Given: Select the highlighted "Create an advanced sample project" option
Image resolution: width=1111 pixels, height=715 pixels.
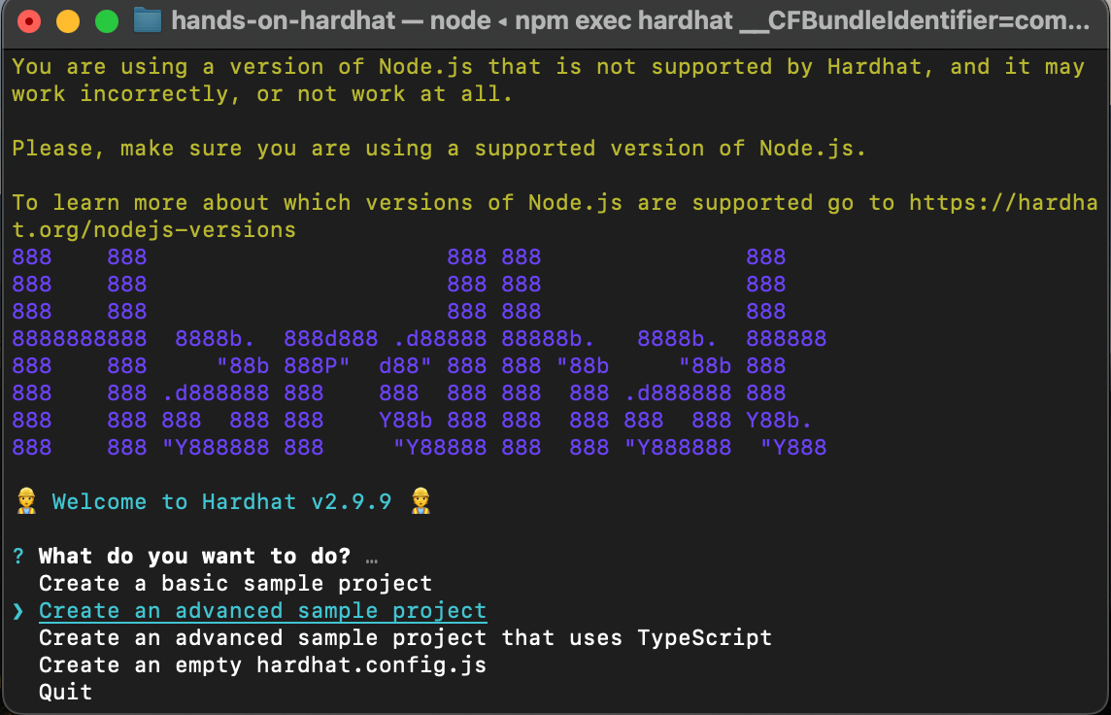Looking at the screenshot, I should tap(262, 610).
